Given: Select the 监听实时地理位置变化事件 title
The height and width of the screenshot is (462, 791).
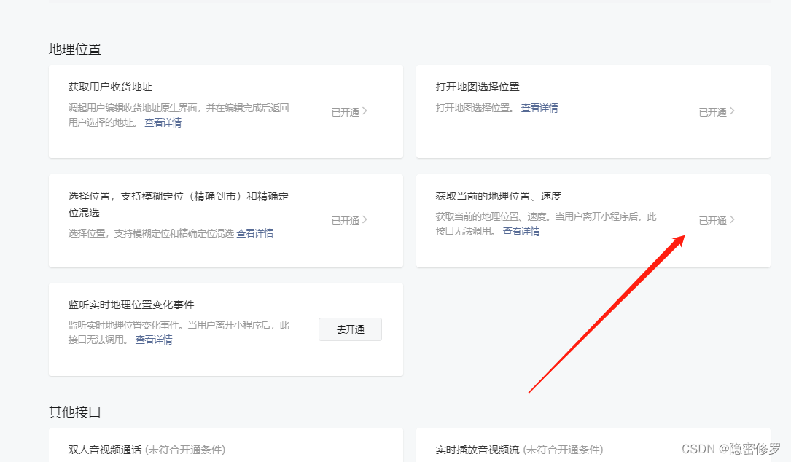Looking at the screenshot, I should coord(131,305).
